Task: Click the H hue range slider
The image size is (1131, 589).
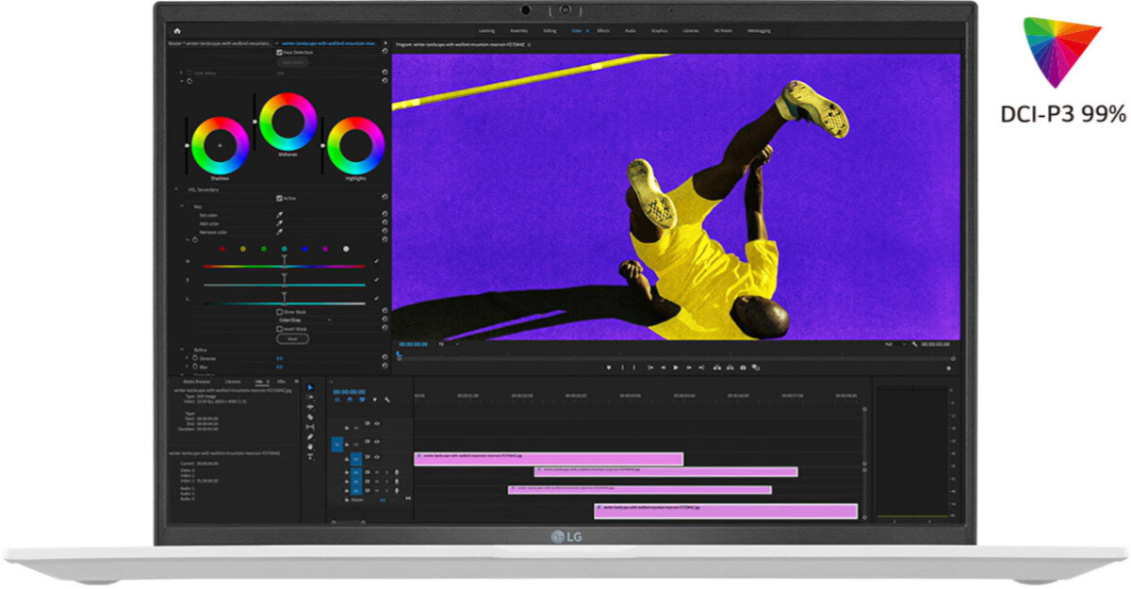Action: [284, 267]
